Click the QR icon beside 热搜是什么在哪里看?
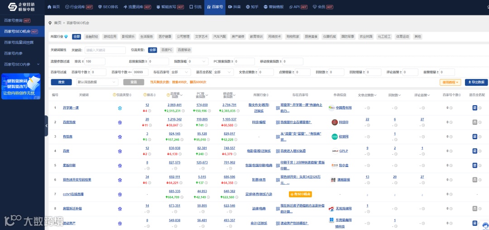The image size is (489, 230). [x=278, y=122]
